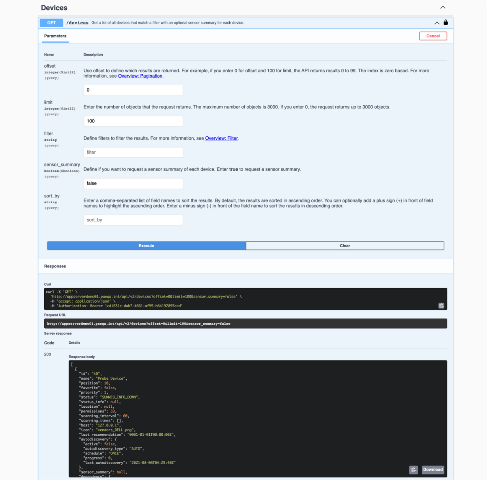Click the filter parameter input box
Screen dimensions: 487x480
133,152
